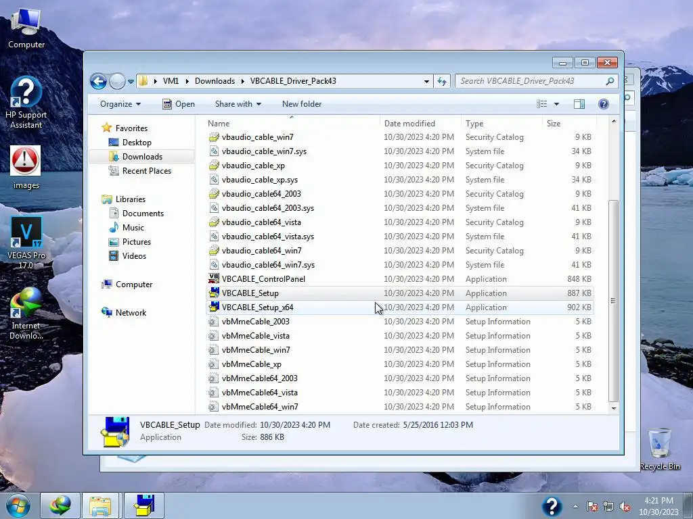Open the Recycle Bin desktop icon
The width and height of the screenshot is (693, 519).
coord(660,449)
